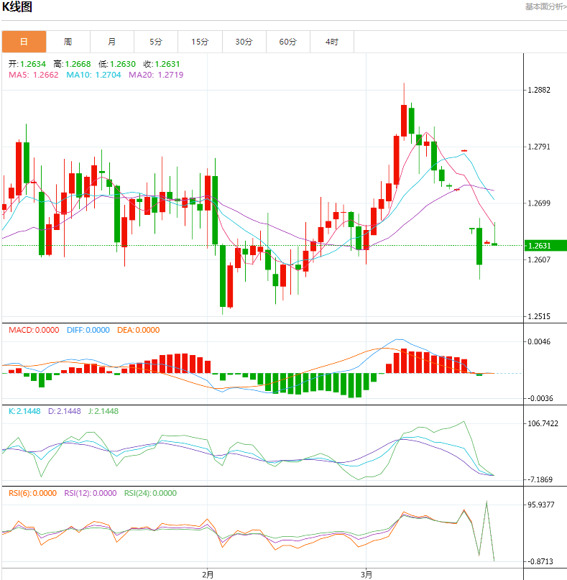Image resolution: width=567 pixels, height=580 pixels.
Task: Switch to the 30分 timeframe
Action: (x=244, y=42)
